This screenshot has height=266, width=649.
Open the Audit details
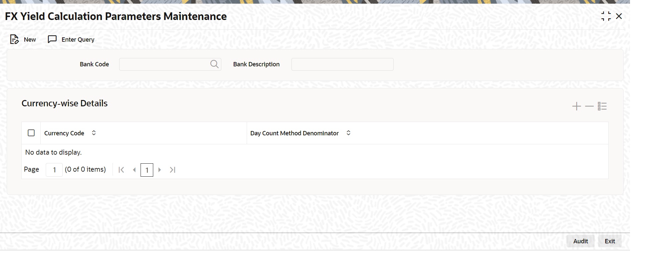(x=581, y=241)
